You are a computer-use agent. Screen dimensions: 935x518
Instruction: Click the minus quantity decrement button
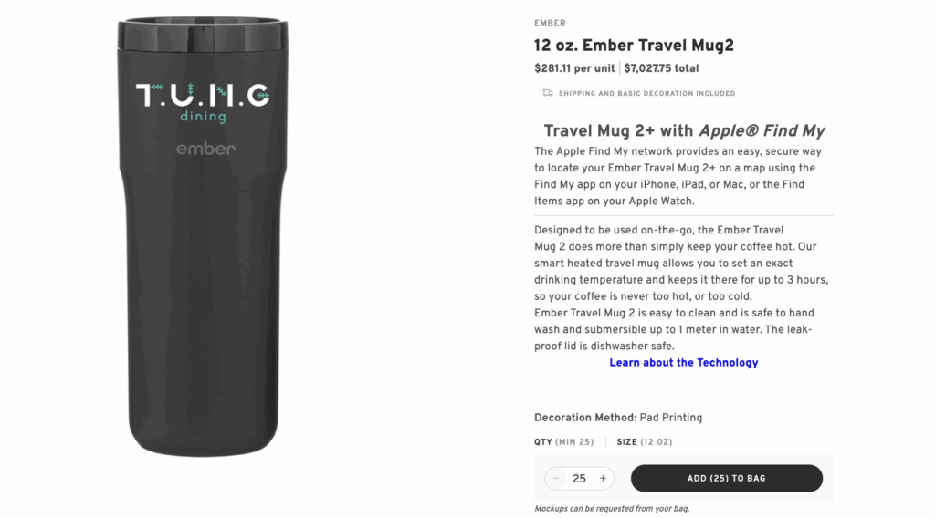(x=556, y=478)
